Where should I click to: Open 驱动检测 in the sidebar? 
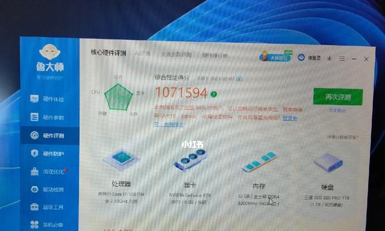pyautogui.click(x=47, y=189)
